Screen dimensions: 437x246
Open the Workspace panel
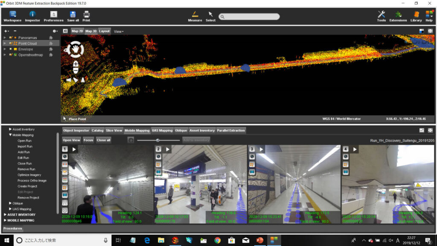12,16
